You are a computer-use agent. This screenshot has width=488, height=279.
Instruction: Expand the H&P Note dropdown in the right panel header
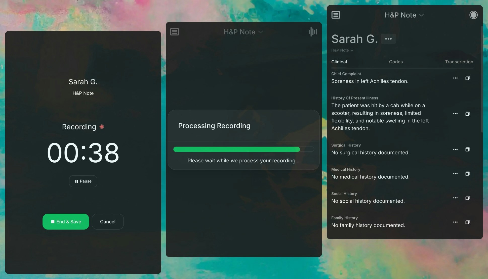[x=404, y=15]
